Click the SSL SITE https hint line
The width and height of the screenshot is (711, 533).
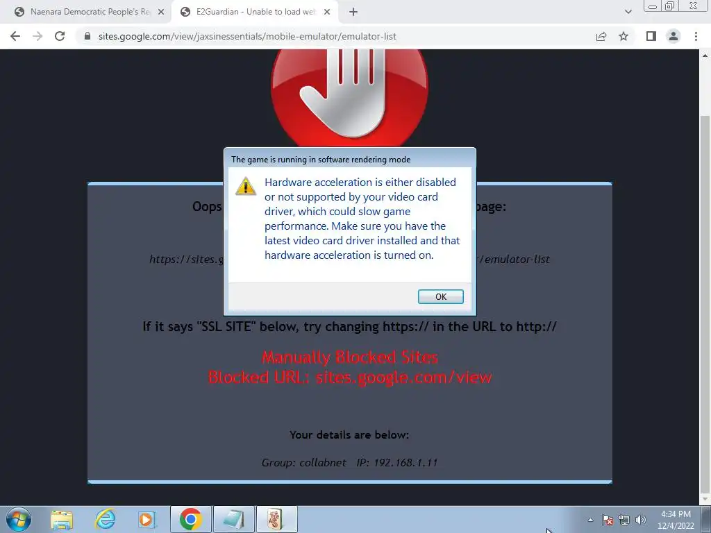pyautogui.click(x=350, y=326)
